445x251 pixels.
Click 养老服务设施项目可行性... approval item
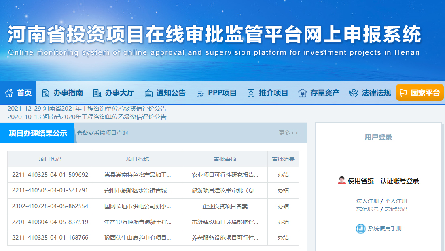(225, 238)
